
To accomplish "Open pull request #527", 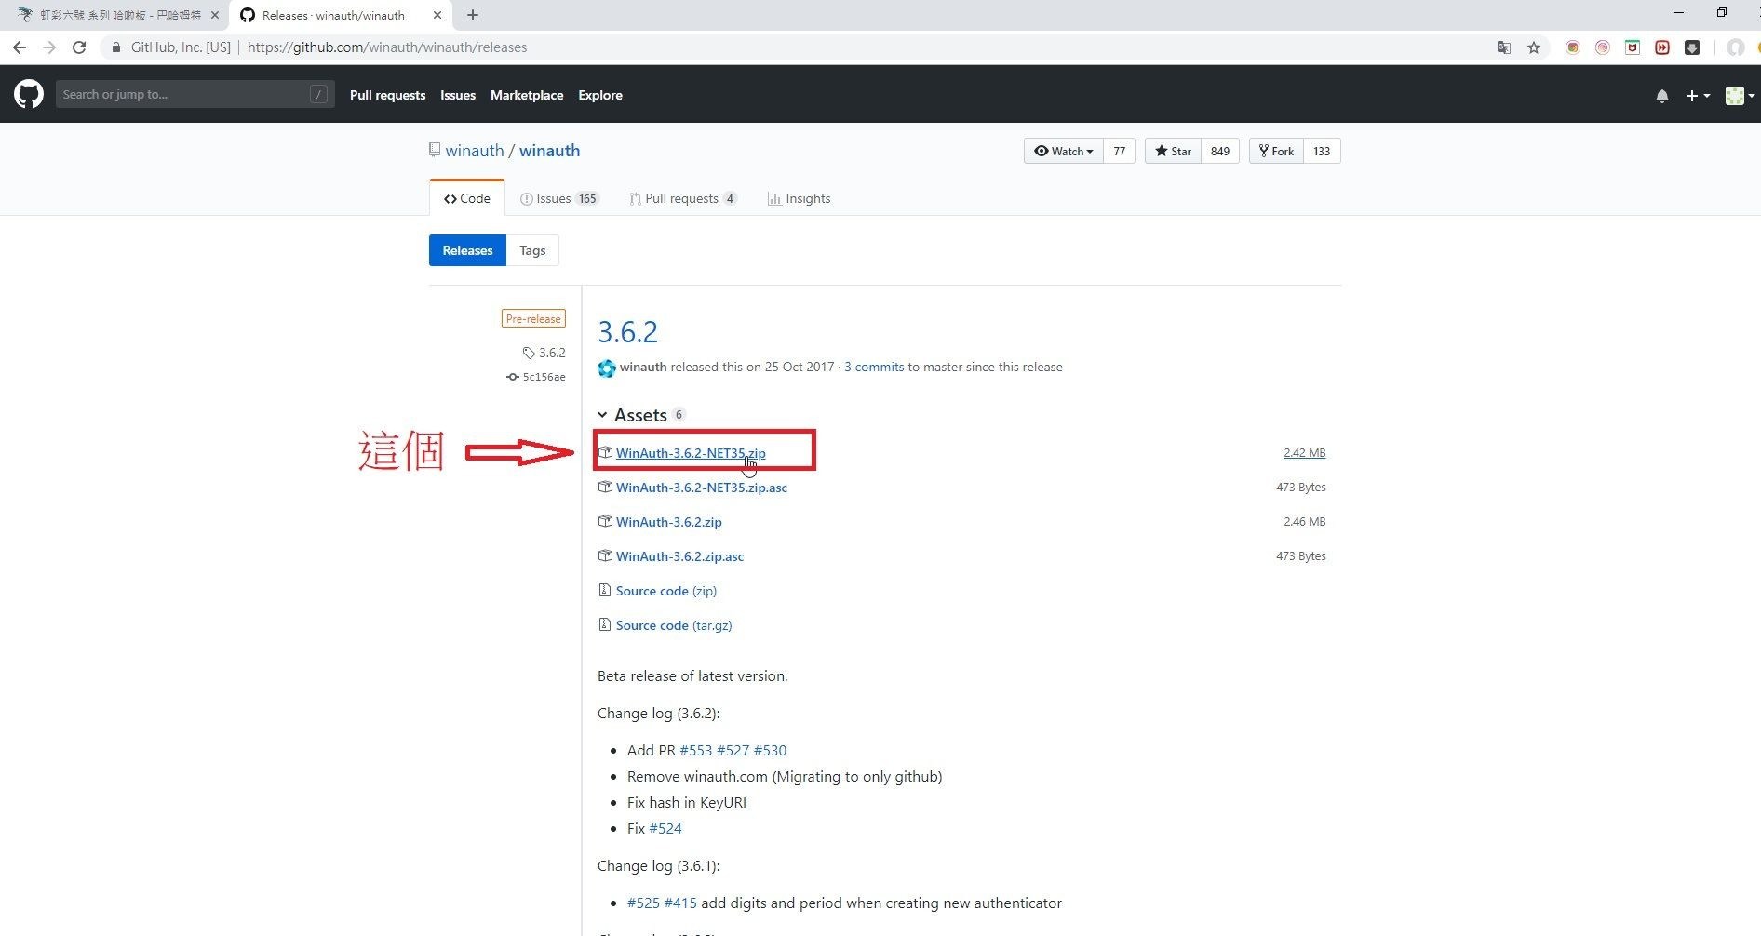I will (x=733, y=750).
